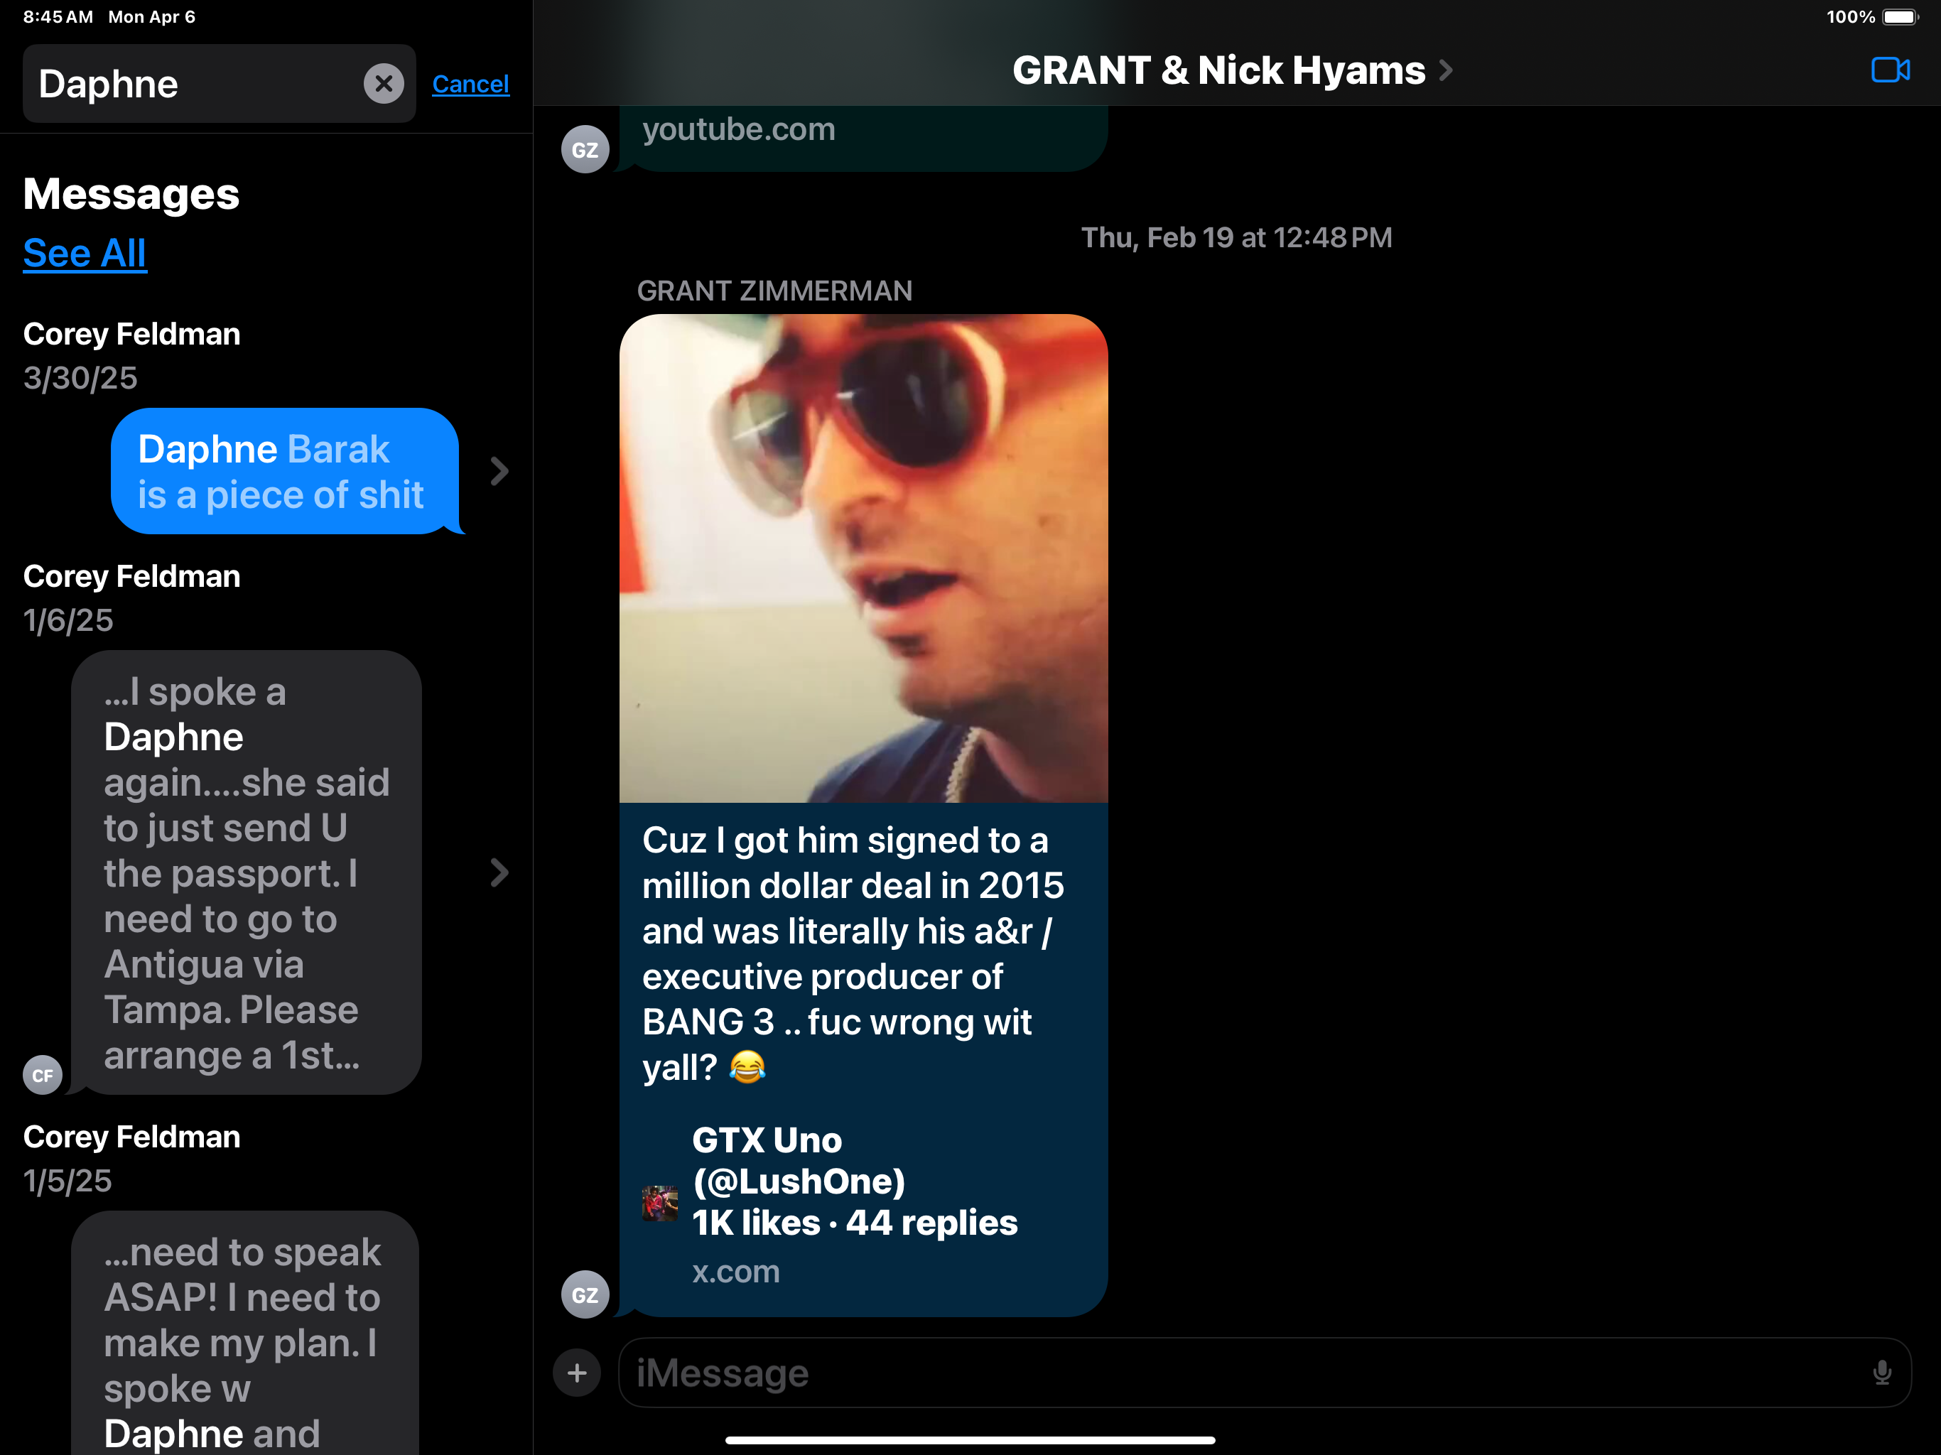Tap the battery status icon

click(1900, 18)
